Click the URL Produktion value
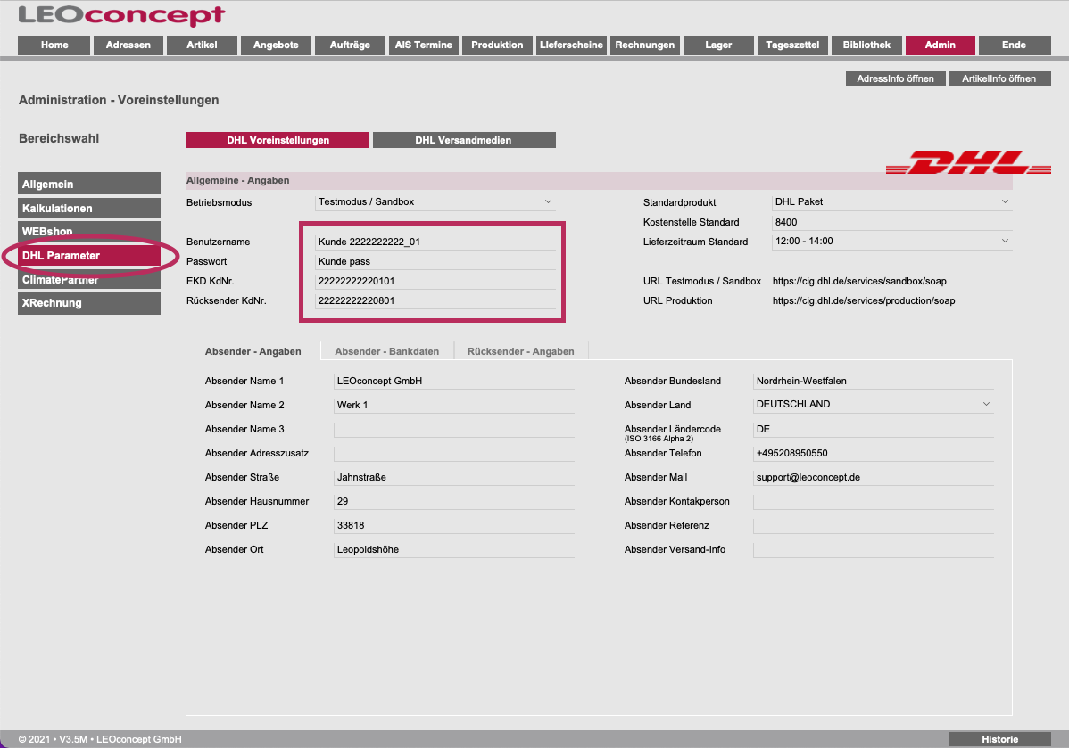This screenshot has width=1069, height=748. [864, 301]
